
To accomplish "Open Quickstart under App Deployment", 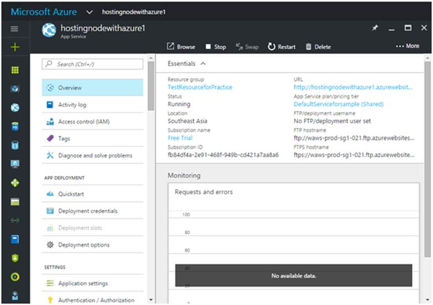I will (93, 194).
